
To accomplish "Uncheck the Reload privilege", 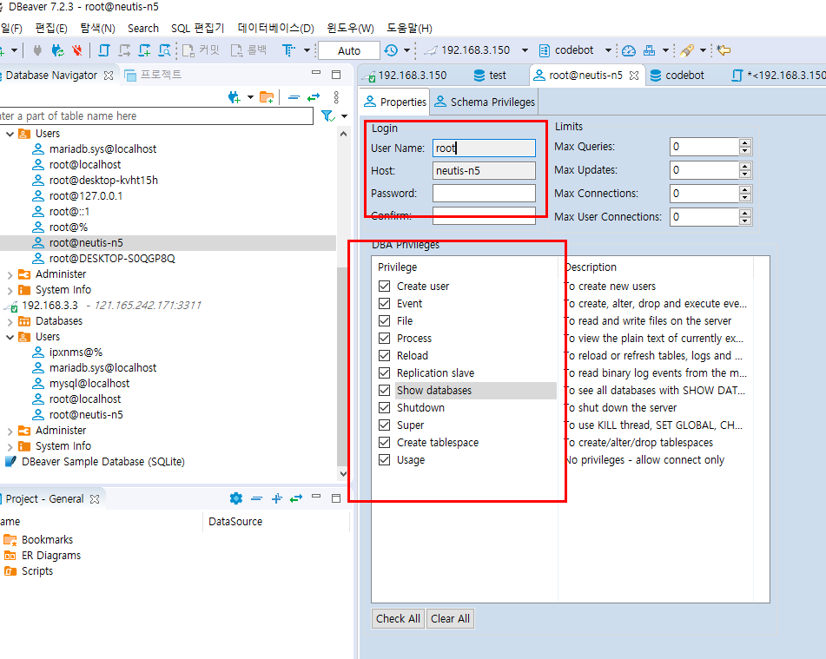I will 385,356.
